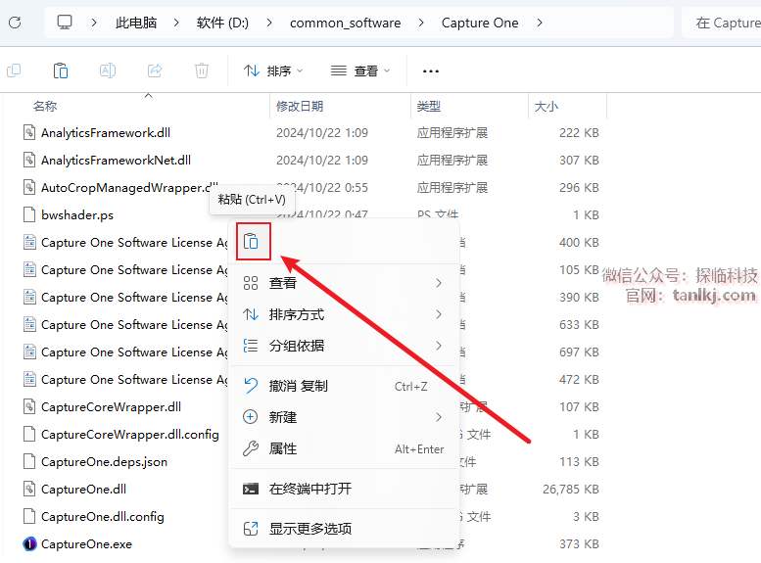Open 排序方式 submenu in context menu
Viewport: 761px width, 563px height.
(x=344, y=314)
